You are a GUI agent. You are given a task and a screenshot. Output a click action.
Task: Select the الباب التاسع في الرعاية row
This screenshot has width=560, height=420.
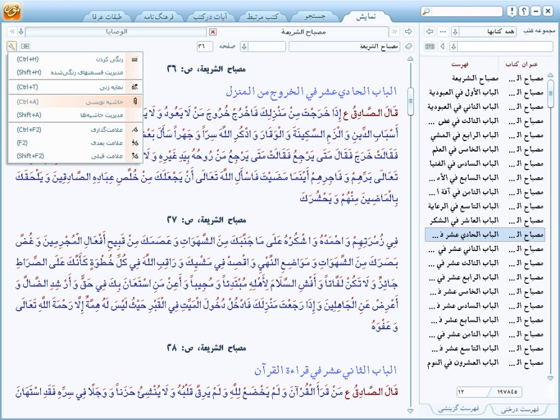point(485,206)
